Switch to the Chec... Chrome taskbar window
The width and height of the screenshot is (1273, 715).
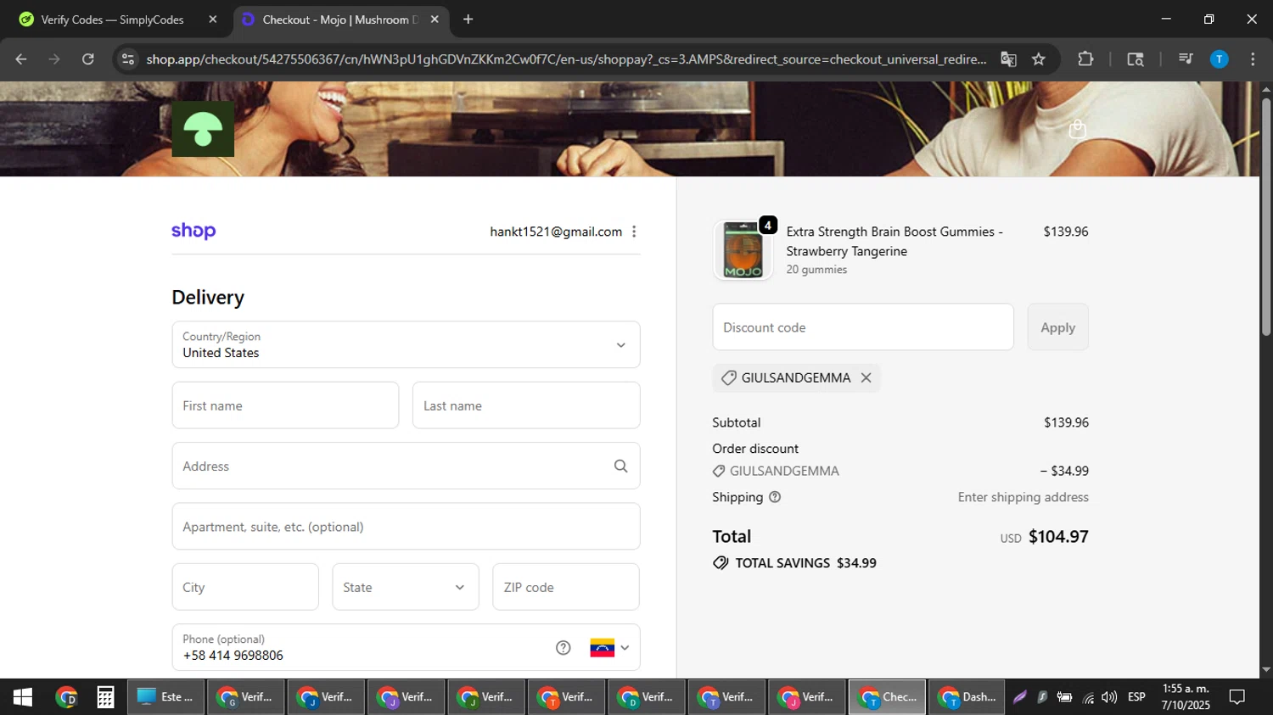tap(888, 697)
